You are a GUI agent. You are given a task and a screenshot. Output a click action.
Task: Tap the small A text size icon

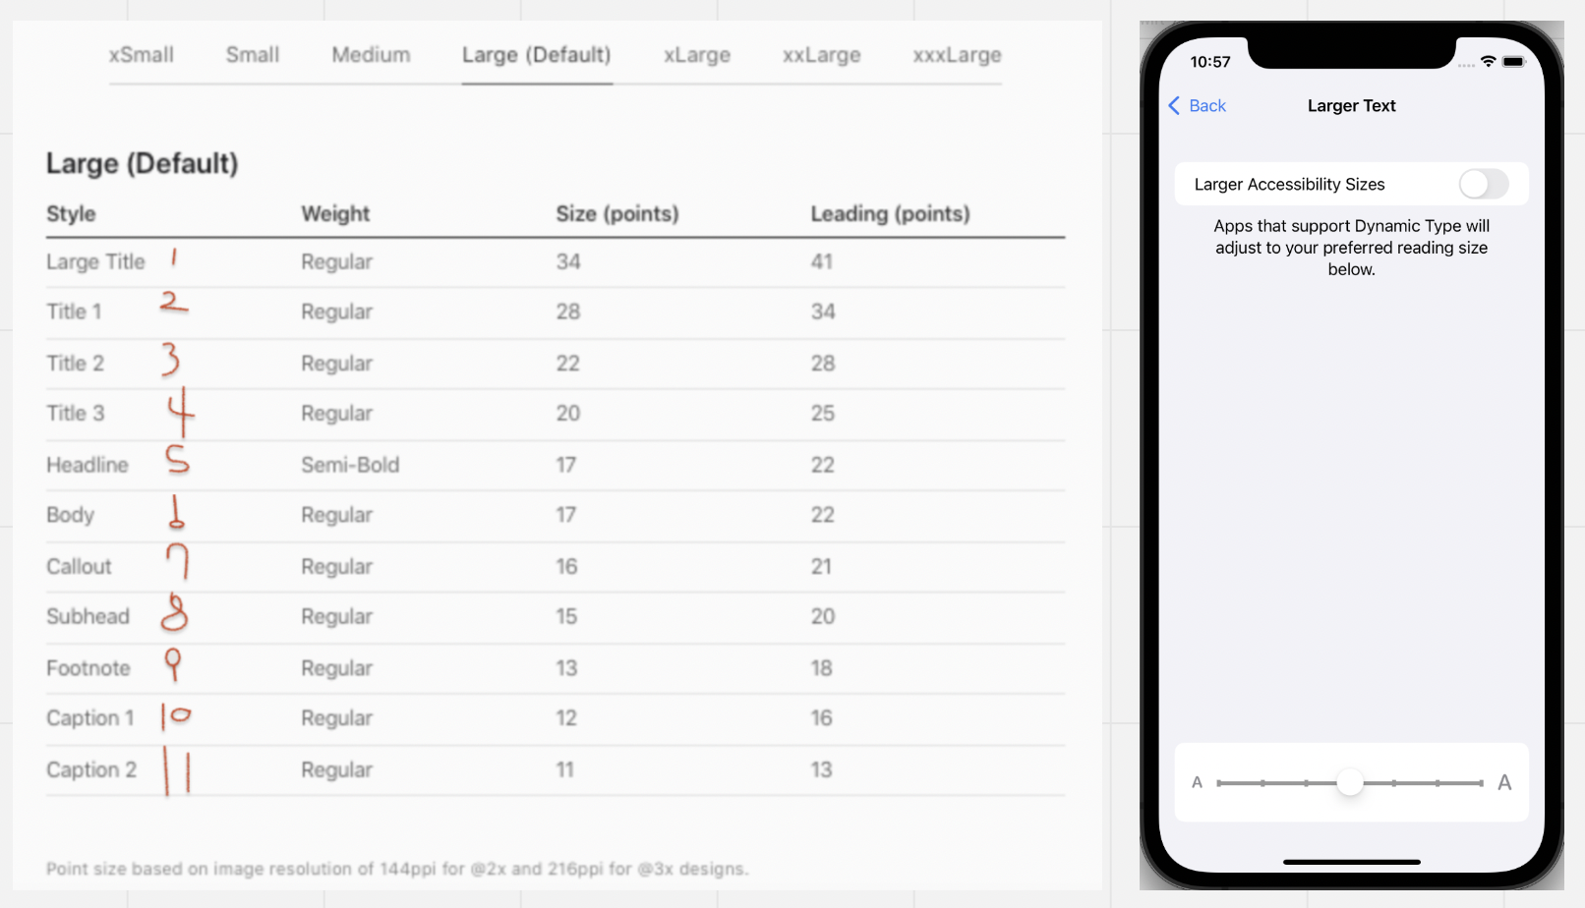point(1197,783)
